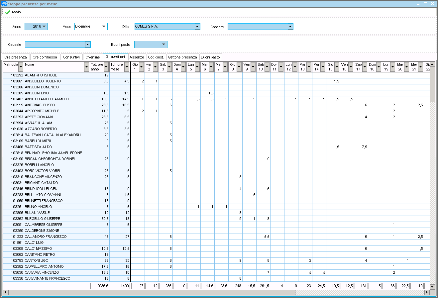Open the Gio 15 column filter arrow
Viewport: 438px width, 298px height.
pyautogui.click(x=337, y=67)
